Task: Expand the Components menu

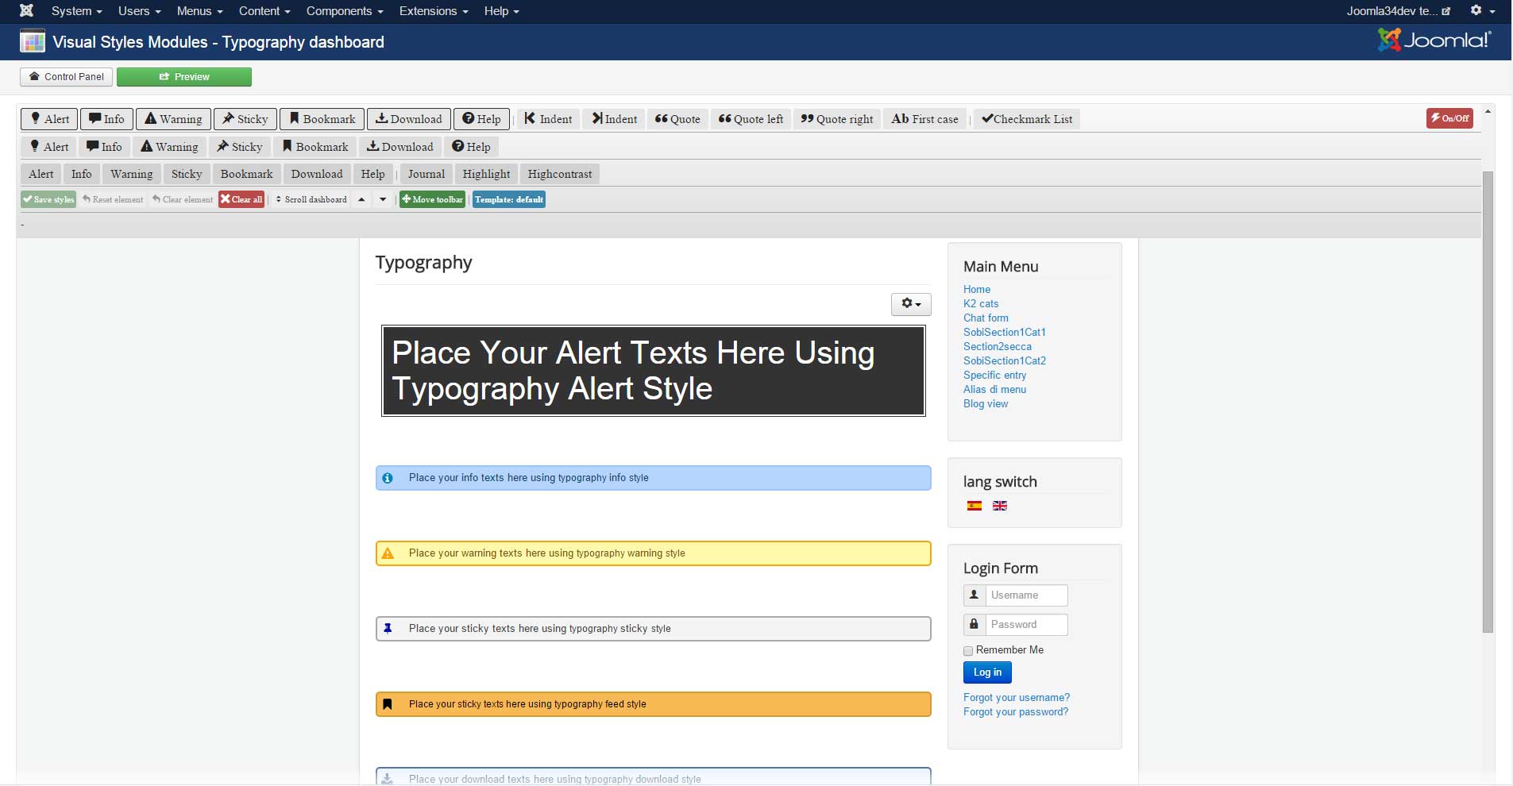Action: pos(345,11)
